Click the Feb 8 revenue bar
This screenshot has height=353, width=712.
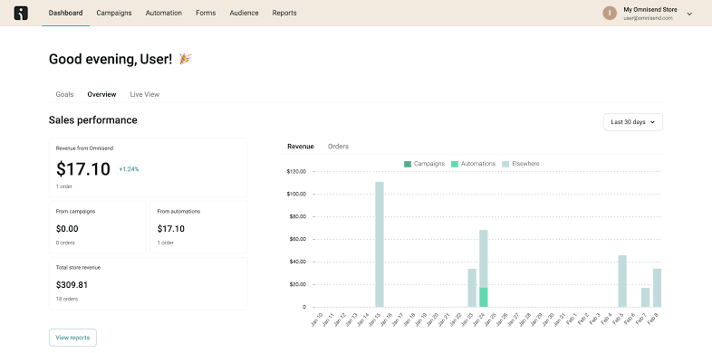pyautogui.click(x=657, y=288)
